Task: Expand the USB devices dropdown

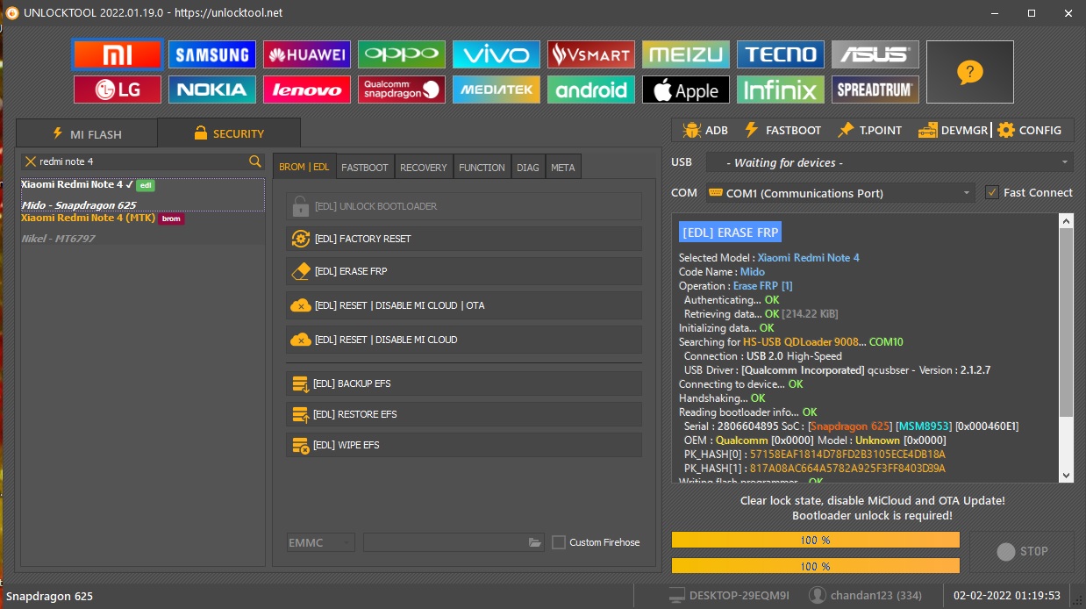Action: 890,162
